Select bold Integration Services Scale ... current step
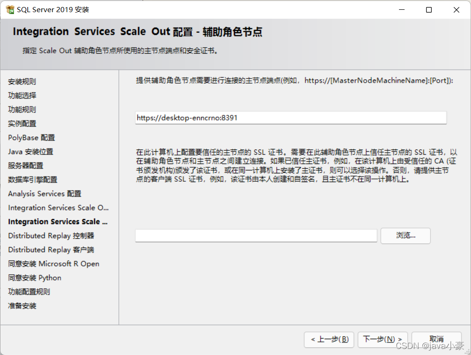 click(58, 222)
